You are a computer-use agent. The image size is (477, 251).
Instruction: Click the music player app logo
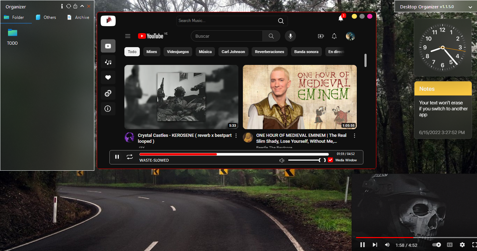pyautogui.click(x=108, y=21)
